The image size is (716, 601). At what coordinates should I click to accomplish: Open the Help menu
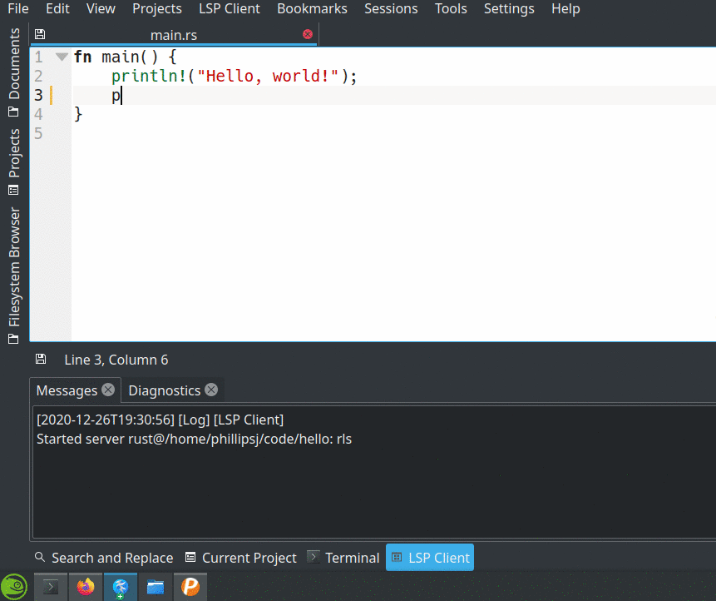coord(565,8)
